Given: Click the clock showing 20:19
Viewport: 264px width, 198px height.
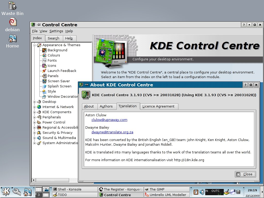Looking at the screenshot, I should coord(252,190).
